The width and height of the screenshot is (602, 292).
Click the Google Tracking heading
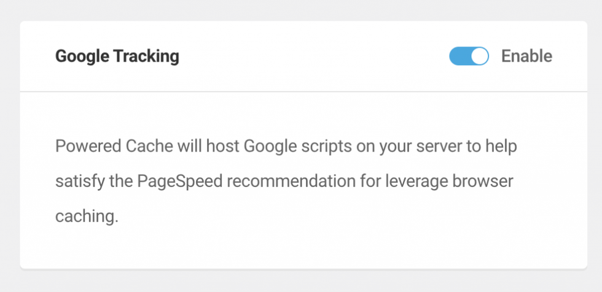(117, 56)
